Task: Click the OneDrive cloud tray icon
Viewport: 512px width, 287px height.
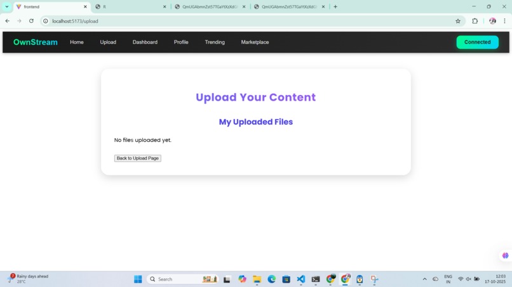Action: point(436,279)
